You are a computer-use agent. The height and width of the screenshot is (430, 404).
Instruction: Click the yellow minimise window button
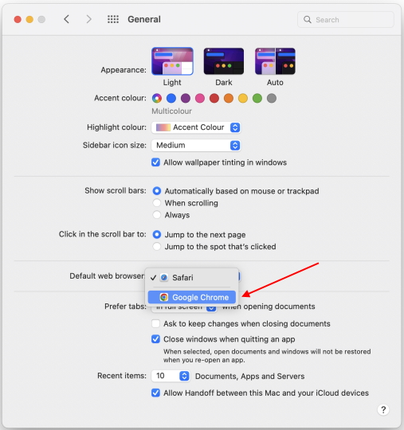click(x=29, y=19)
